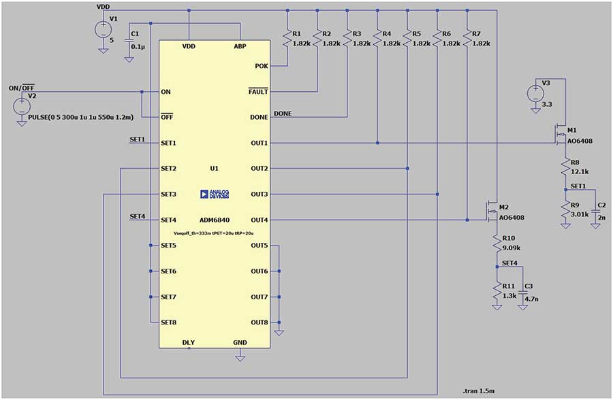
Task: Click the POK pin label
Action: pyautogui.click(x=262, y=66)
